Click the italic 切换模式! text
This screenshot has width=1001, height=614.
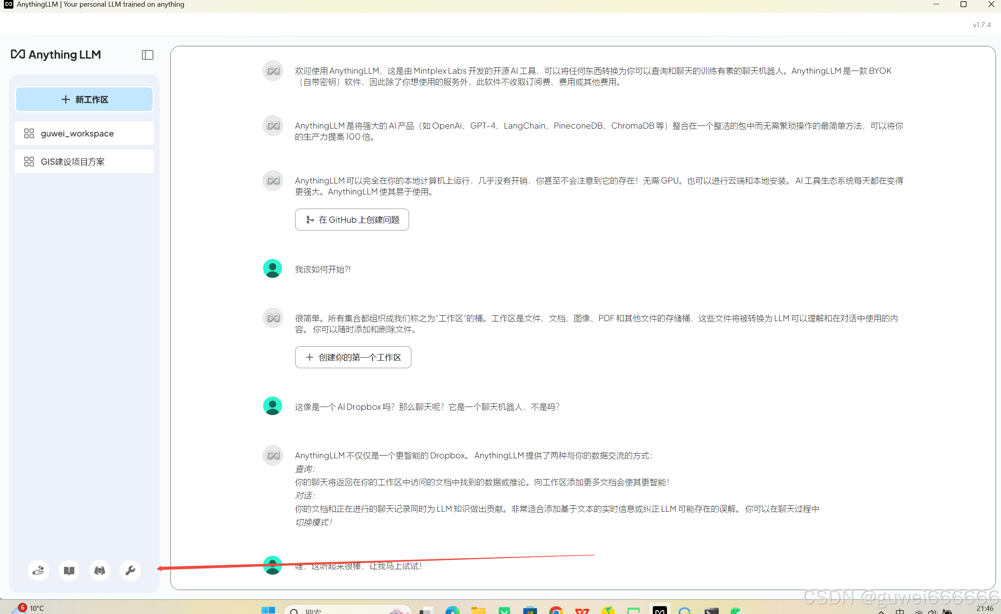click(314, 523)
